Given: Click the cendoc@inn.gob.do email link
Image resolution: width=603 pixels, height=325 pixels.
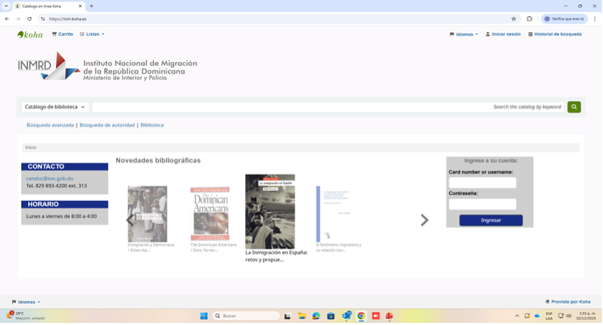Looking at the screenshot, I should pyautogui.click(x=50, y=179).
